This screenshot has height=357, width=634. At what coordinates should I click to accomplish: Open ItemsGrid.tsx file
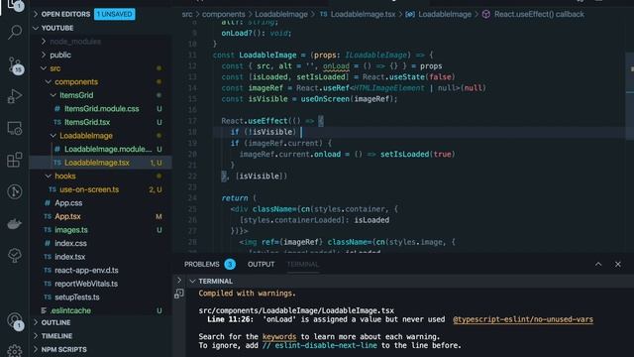pyautogui.click(x=87, y=122)
